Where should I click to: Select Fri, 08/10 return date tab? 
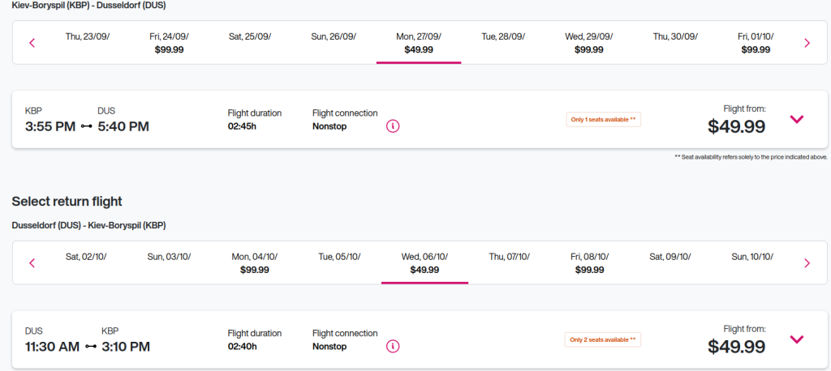[588, 262]
